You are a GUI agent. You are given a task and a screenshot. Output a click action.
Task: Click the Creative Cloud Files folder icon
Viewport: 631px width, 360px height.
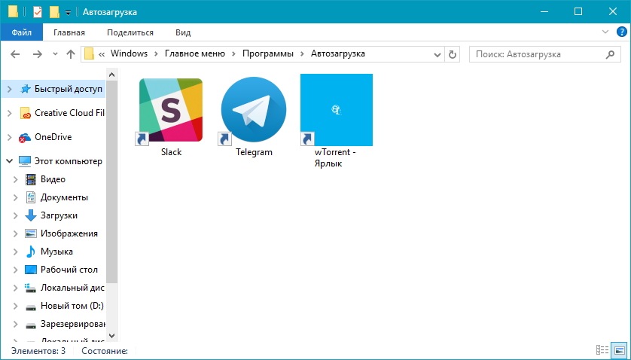click(x=26, y=113)
